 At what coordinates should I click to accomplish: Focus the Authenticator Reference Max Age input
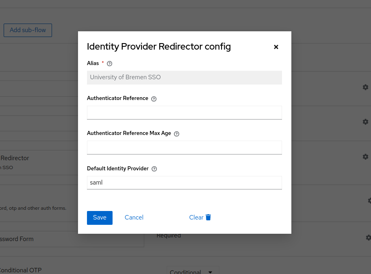(x=184, y=148)
